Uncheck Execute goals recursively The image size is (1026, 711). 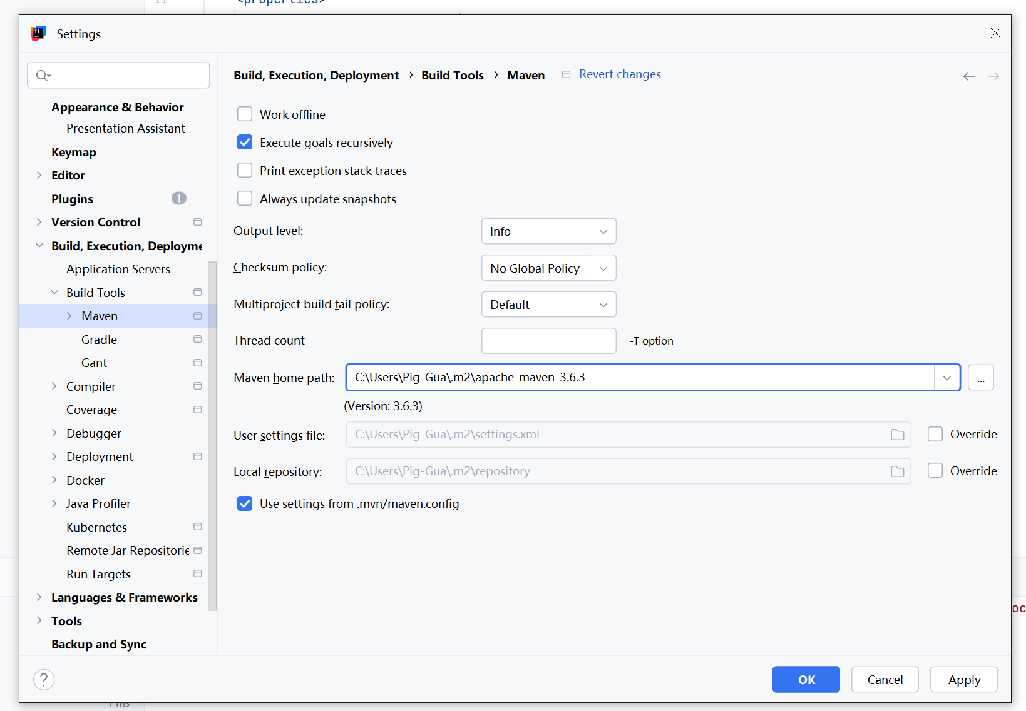[245, 143]
